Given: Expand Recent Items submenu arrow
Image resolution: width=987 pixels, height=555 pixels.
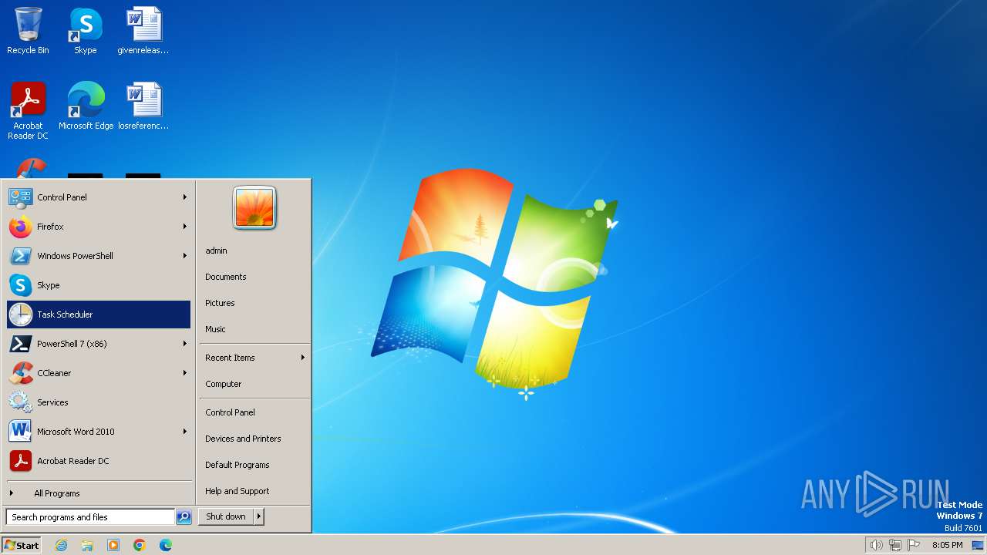Looking at the screenshot, I should [303, 358].
